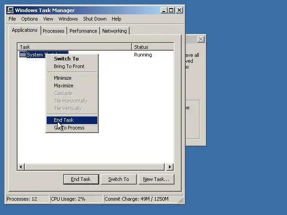Open the Help menu
The width and height of the screenshot is (287, 215).
[x=117, y=19]
